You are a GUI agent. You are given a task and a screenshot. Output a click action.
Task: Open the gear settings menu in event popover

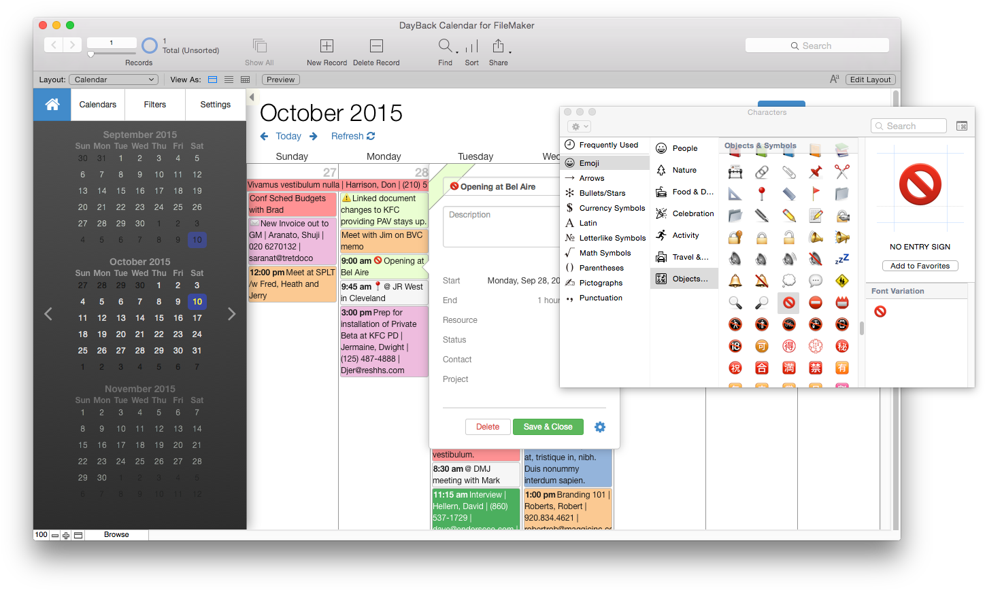[599, 427]
